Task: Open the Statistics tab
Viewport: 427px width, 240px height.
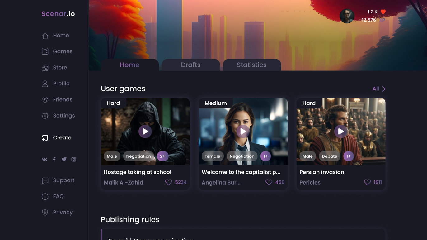Action: (251, 65)
